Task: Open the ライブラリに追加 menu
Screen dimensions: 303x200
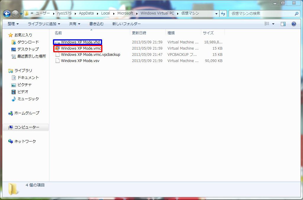Action: [44, 24]
